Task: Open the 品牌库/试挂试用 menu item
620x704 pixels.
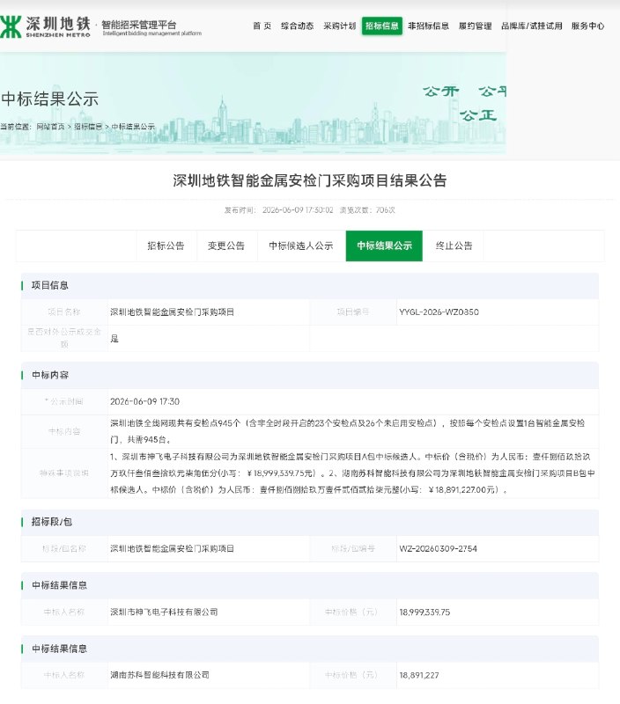Action: point(532,26)
